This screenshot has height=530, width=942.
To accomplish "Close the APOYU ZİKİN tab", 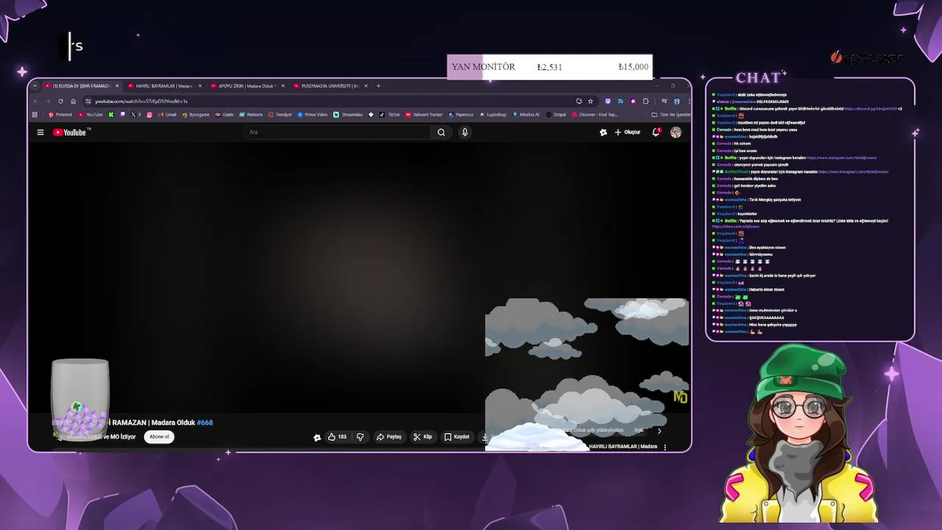I will (x=283, y=85).
